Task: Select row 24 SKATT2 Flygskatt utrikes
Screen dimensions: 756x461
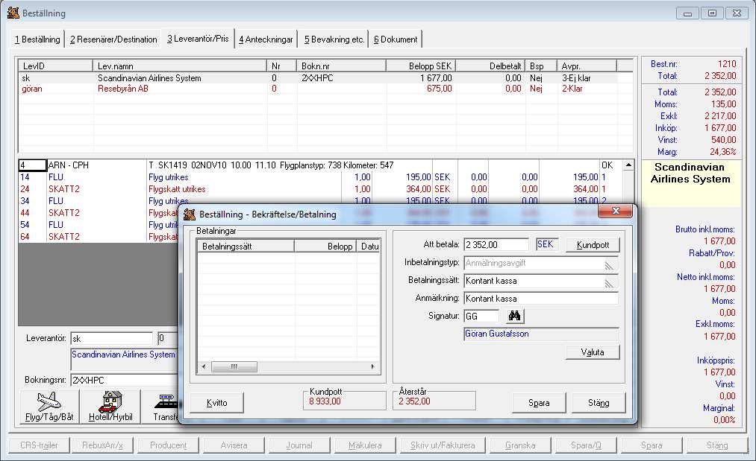Action: coord(321,189)
